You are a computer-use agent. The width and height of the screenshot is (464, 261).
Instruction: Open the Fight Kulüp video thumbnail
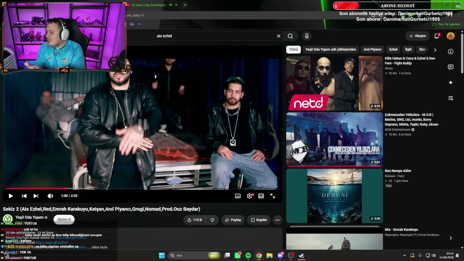point(334,83)
